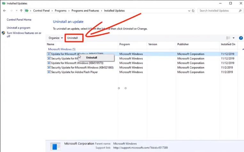Click the icon of the KB4521863 update
Image resolution: width=244 pixels, height=152 pixels.
[49, 68]
